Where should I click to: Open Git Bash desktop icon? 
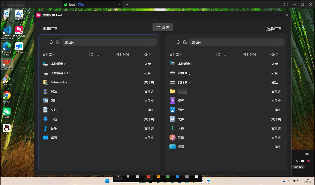7,81
